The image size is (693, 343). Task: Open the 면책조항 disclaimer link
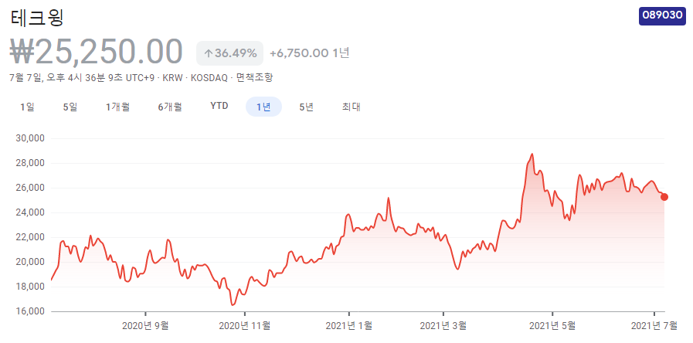(255, 78)
